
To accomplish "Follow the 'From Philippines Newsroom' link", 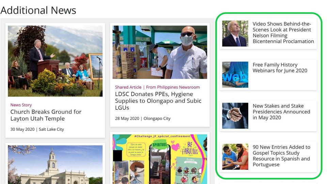I will pyautogui.click(x=173, y=87).
